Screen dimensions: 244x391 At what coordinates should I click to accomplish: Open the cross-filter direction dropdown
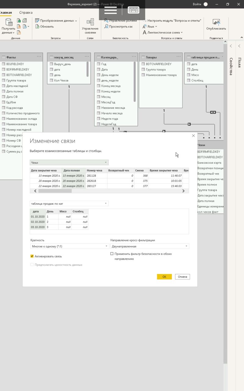pyautogui.click(x=150, y=246)
